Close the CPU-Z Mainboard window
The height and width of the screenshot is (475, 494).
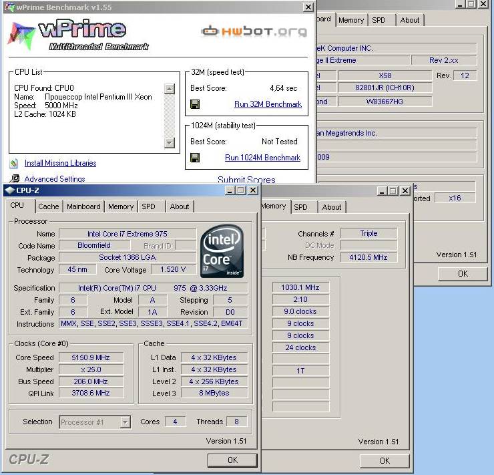click(483, 4)
